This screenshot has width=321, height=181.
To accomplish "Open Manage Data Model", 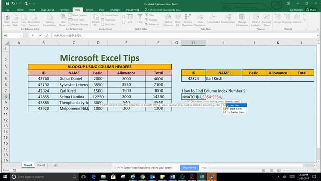I will coord(242,20).
